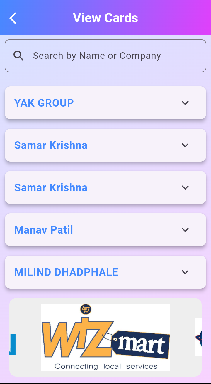Expand chevron of Samar Krishna card under YAK GROUP
Image resolution: width=211 pixels, height=384 pixels.
(185, 145)
